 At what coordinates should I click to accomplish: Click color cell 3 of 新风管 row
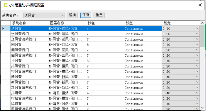tap(105, 77)
